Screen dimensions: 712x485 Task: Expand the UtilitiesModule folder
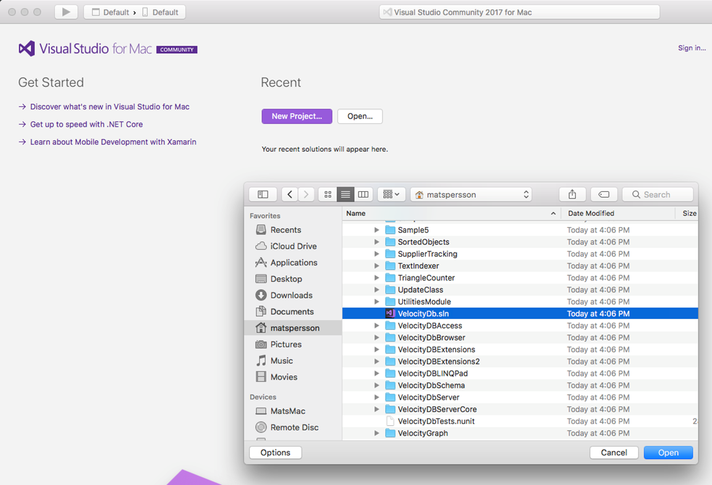tap(376, 301)
